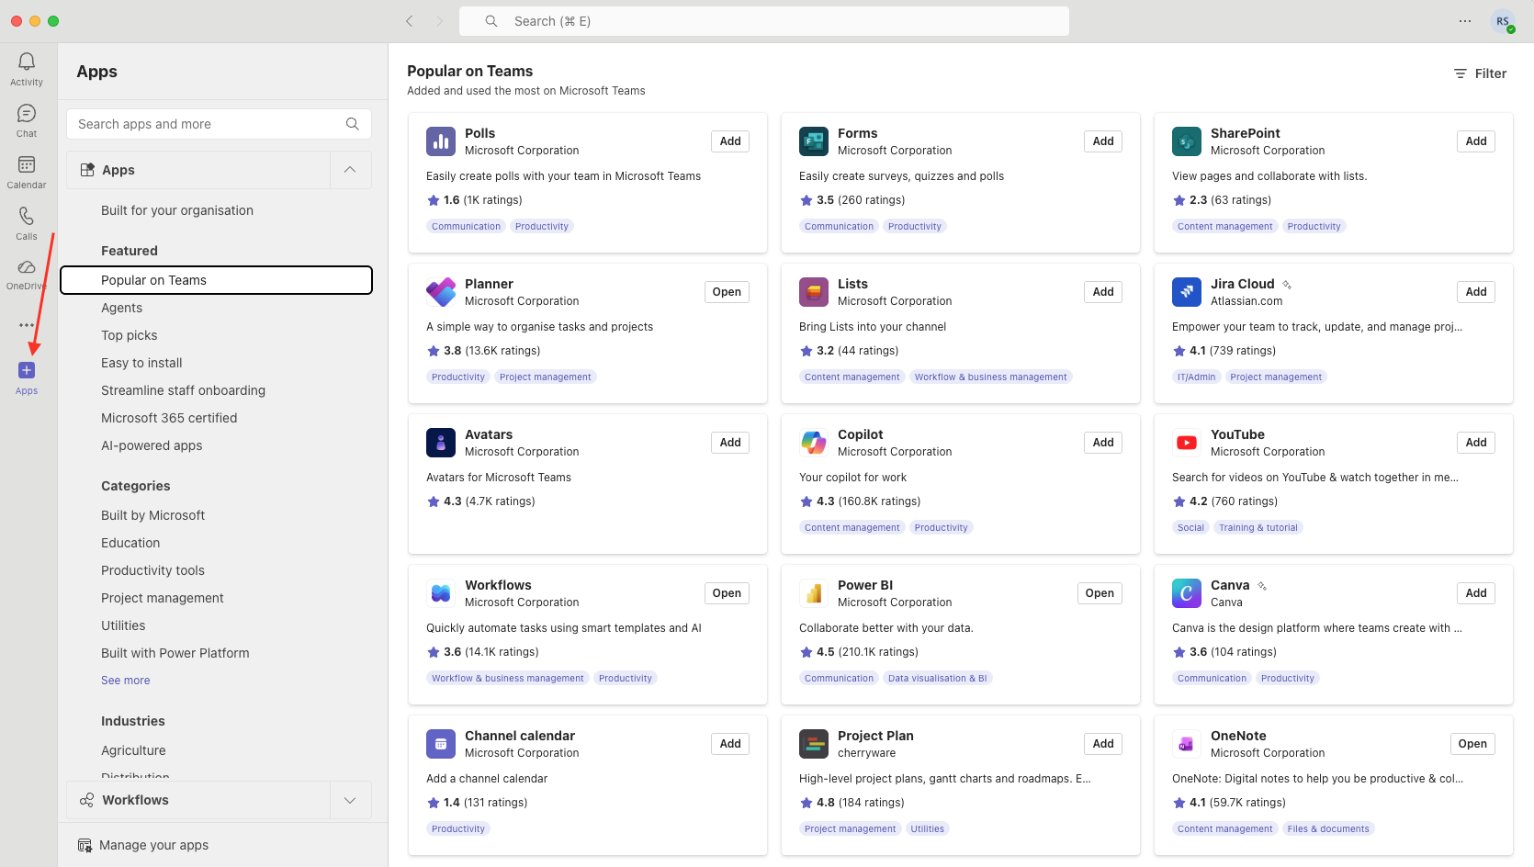The image size is (1534, 867).
Task: Click See more under Categories
Action: [126, 681]
